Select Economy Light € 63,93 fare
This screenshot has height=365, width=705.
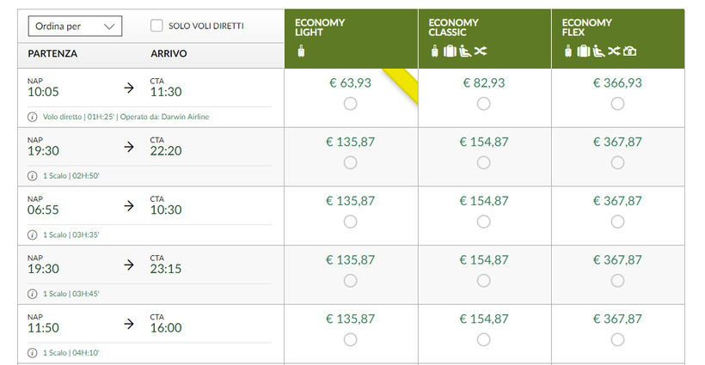pos(350,104)
